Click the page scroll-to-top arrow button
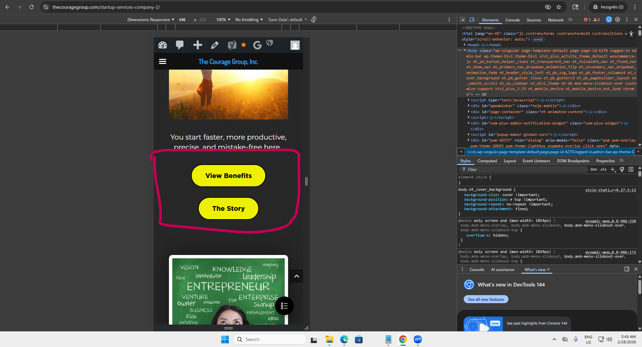The height and width of the screenshot is (347, 642). point(296,276)
